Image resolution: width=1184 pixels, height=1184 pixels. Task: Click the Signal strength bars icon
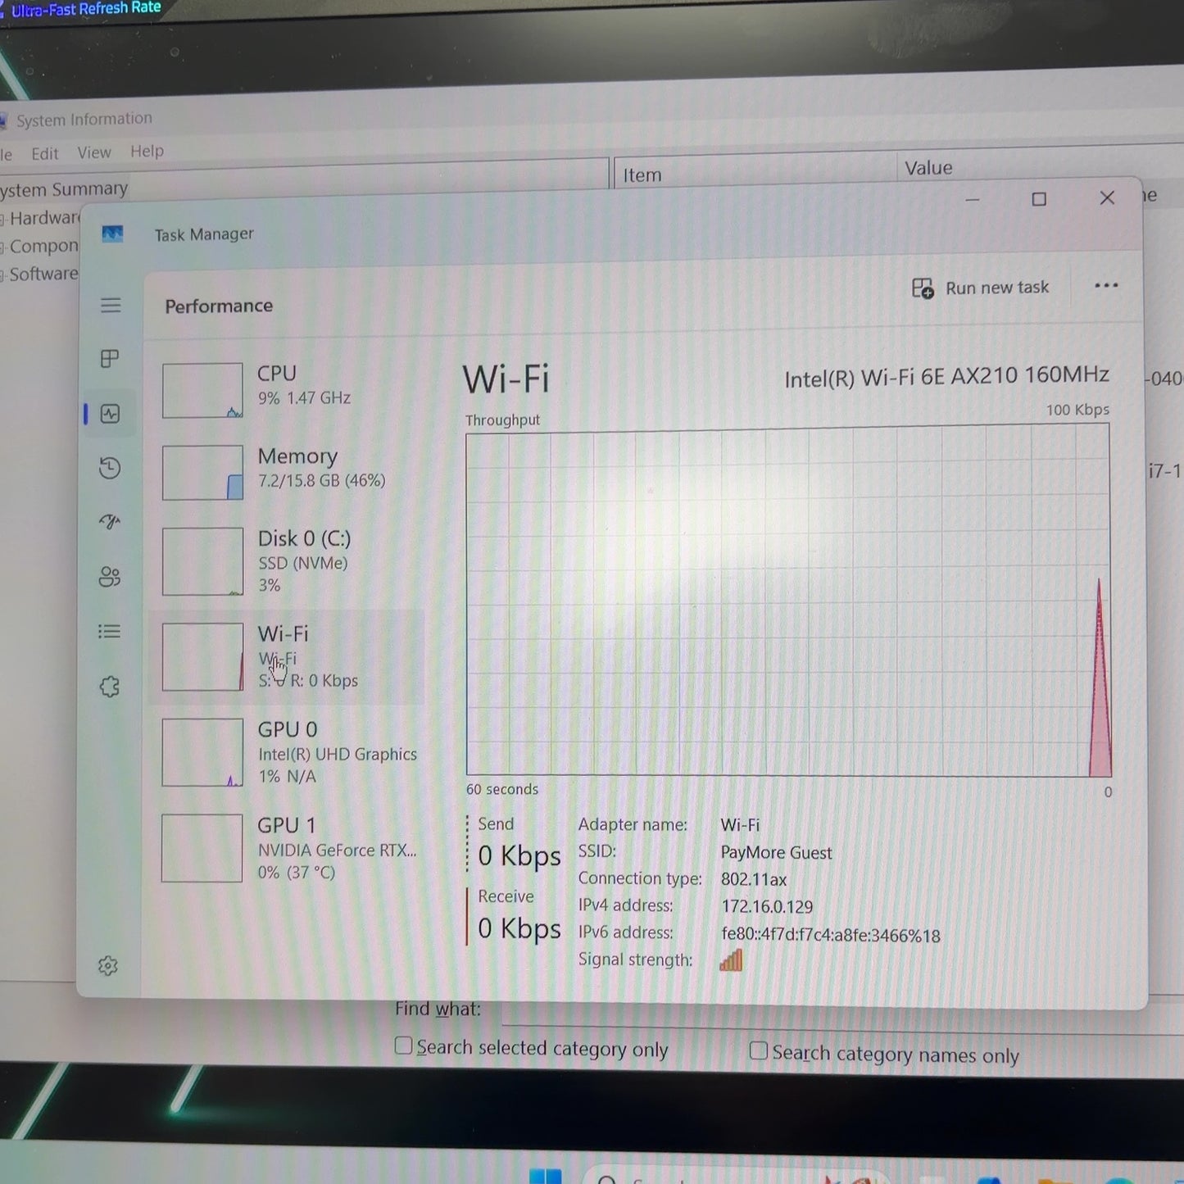[731, 960]
